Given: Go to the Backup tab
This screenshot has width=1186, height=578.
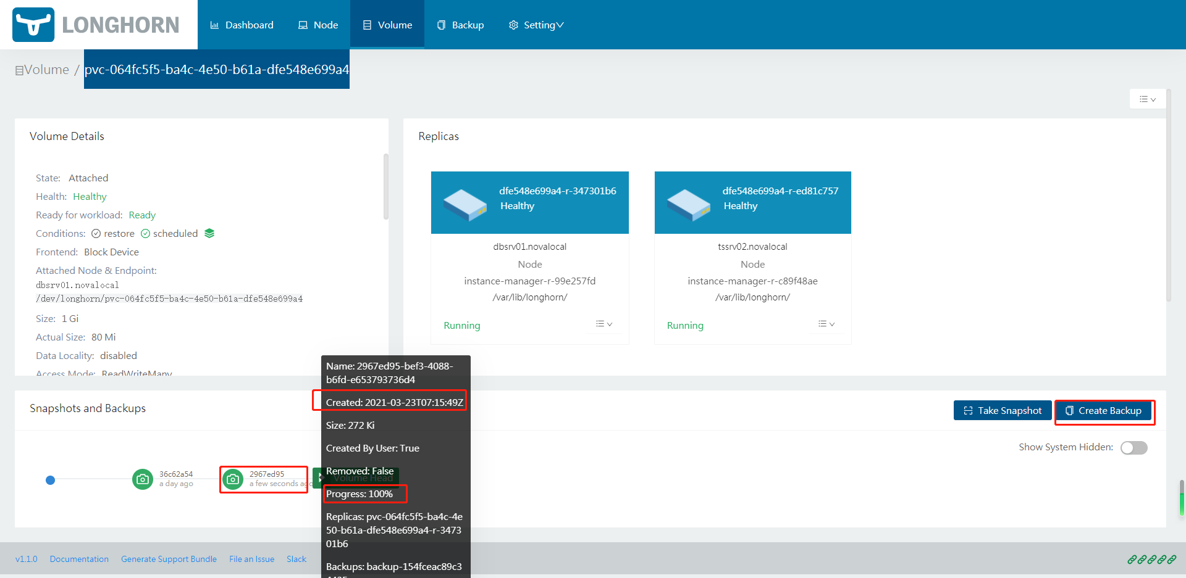Looking at the screenshot, I should [x=460, y=25].
